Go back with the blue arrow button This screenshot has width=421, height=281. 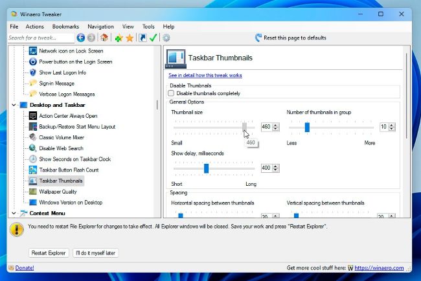click(x=80, y=38)
